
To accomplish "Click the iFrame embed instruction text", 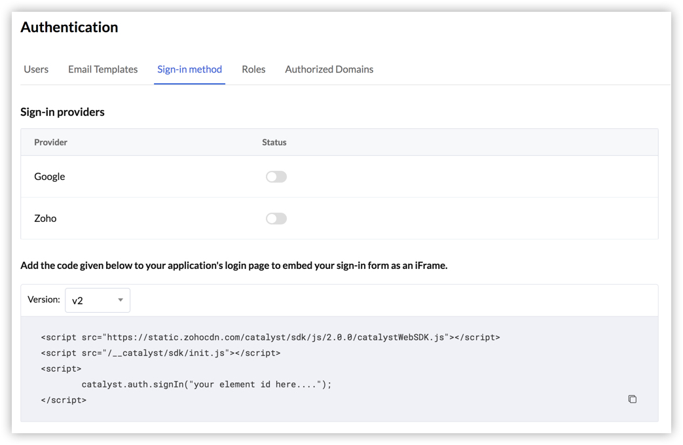I will pyautogui.click(x=234, y=265).
